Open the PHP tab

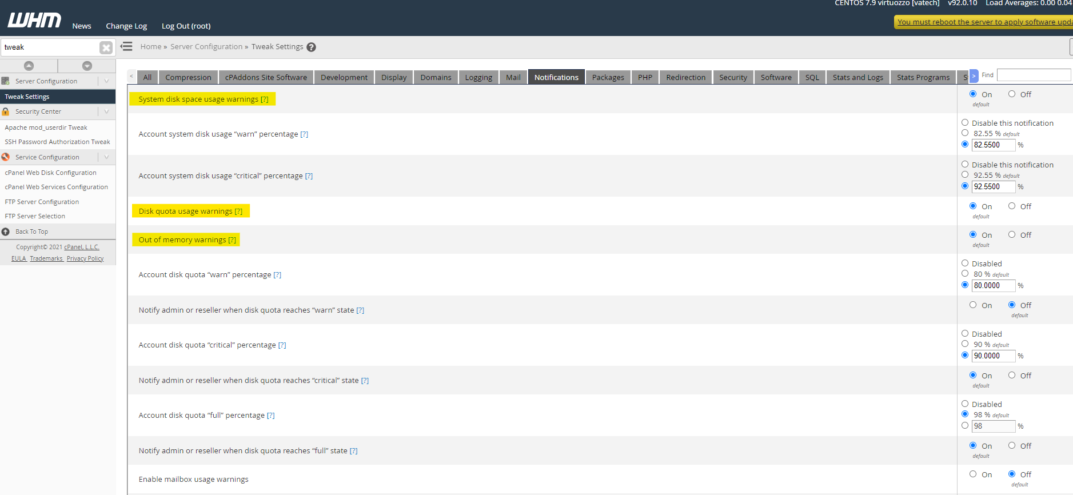tap(645, 77)
